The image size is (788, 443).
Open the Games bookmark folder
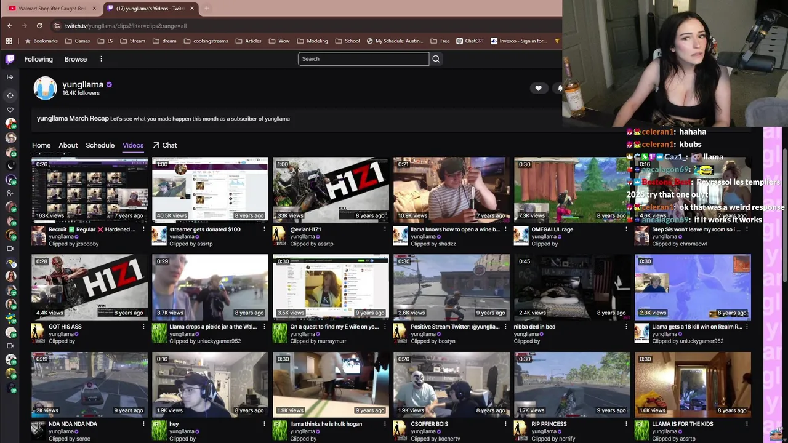[x=78, y=41]
